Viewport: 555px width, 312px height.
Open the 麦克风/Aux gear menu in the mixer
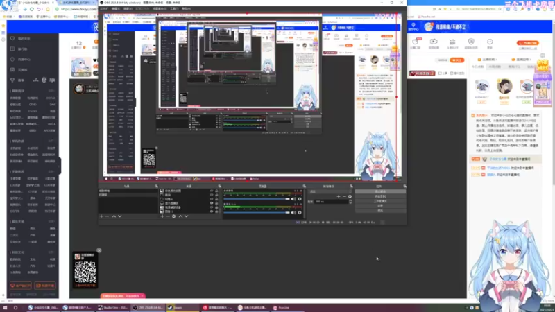pyautogui.click(x=300, y=213)
